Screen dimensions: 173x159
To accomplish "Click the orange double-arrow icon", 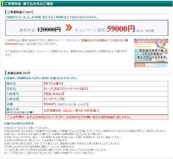I will click(x=68, y=27).
